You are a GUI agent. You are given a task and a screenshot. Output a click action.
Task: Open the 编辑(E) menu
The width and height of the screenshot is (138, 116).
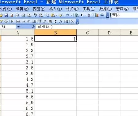(22, 9)
